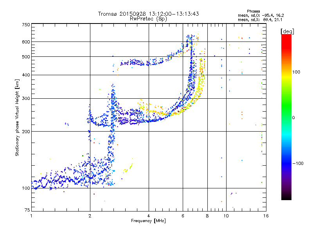Click the y-axis tick label "500"
Image resolution: width=313 pixels, height=235 pixels.
(26, 57)
